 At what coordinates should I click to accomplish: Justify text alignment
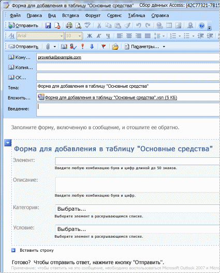tap(148, 36)
